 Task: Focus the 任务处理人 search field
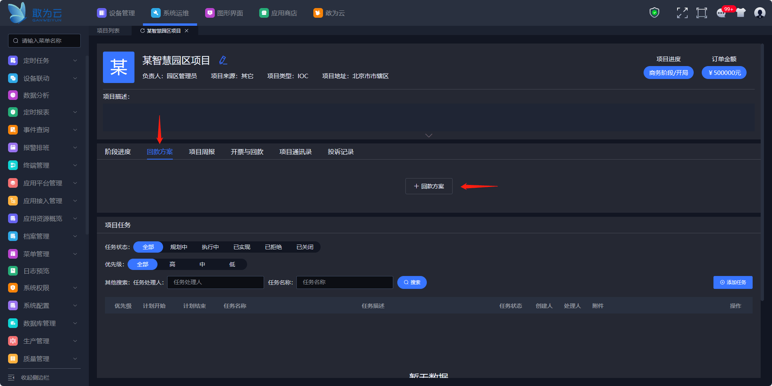tap(216, 282)
